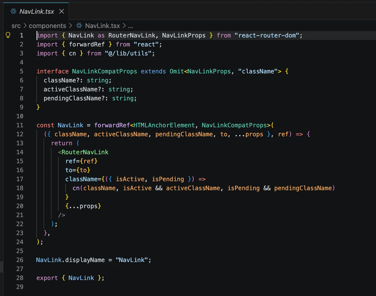Viewport: 376px width, 296px height.
Task: Expand the breadcrumb ellipsis symbol
Action: 131,26
